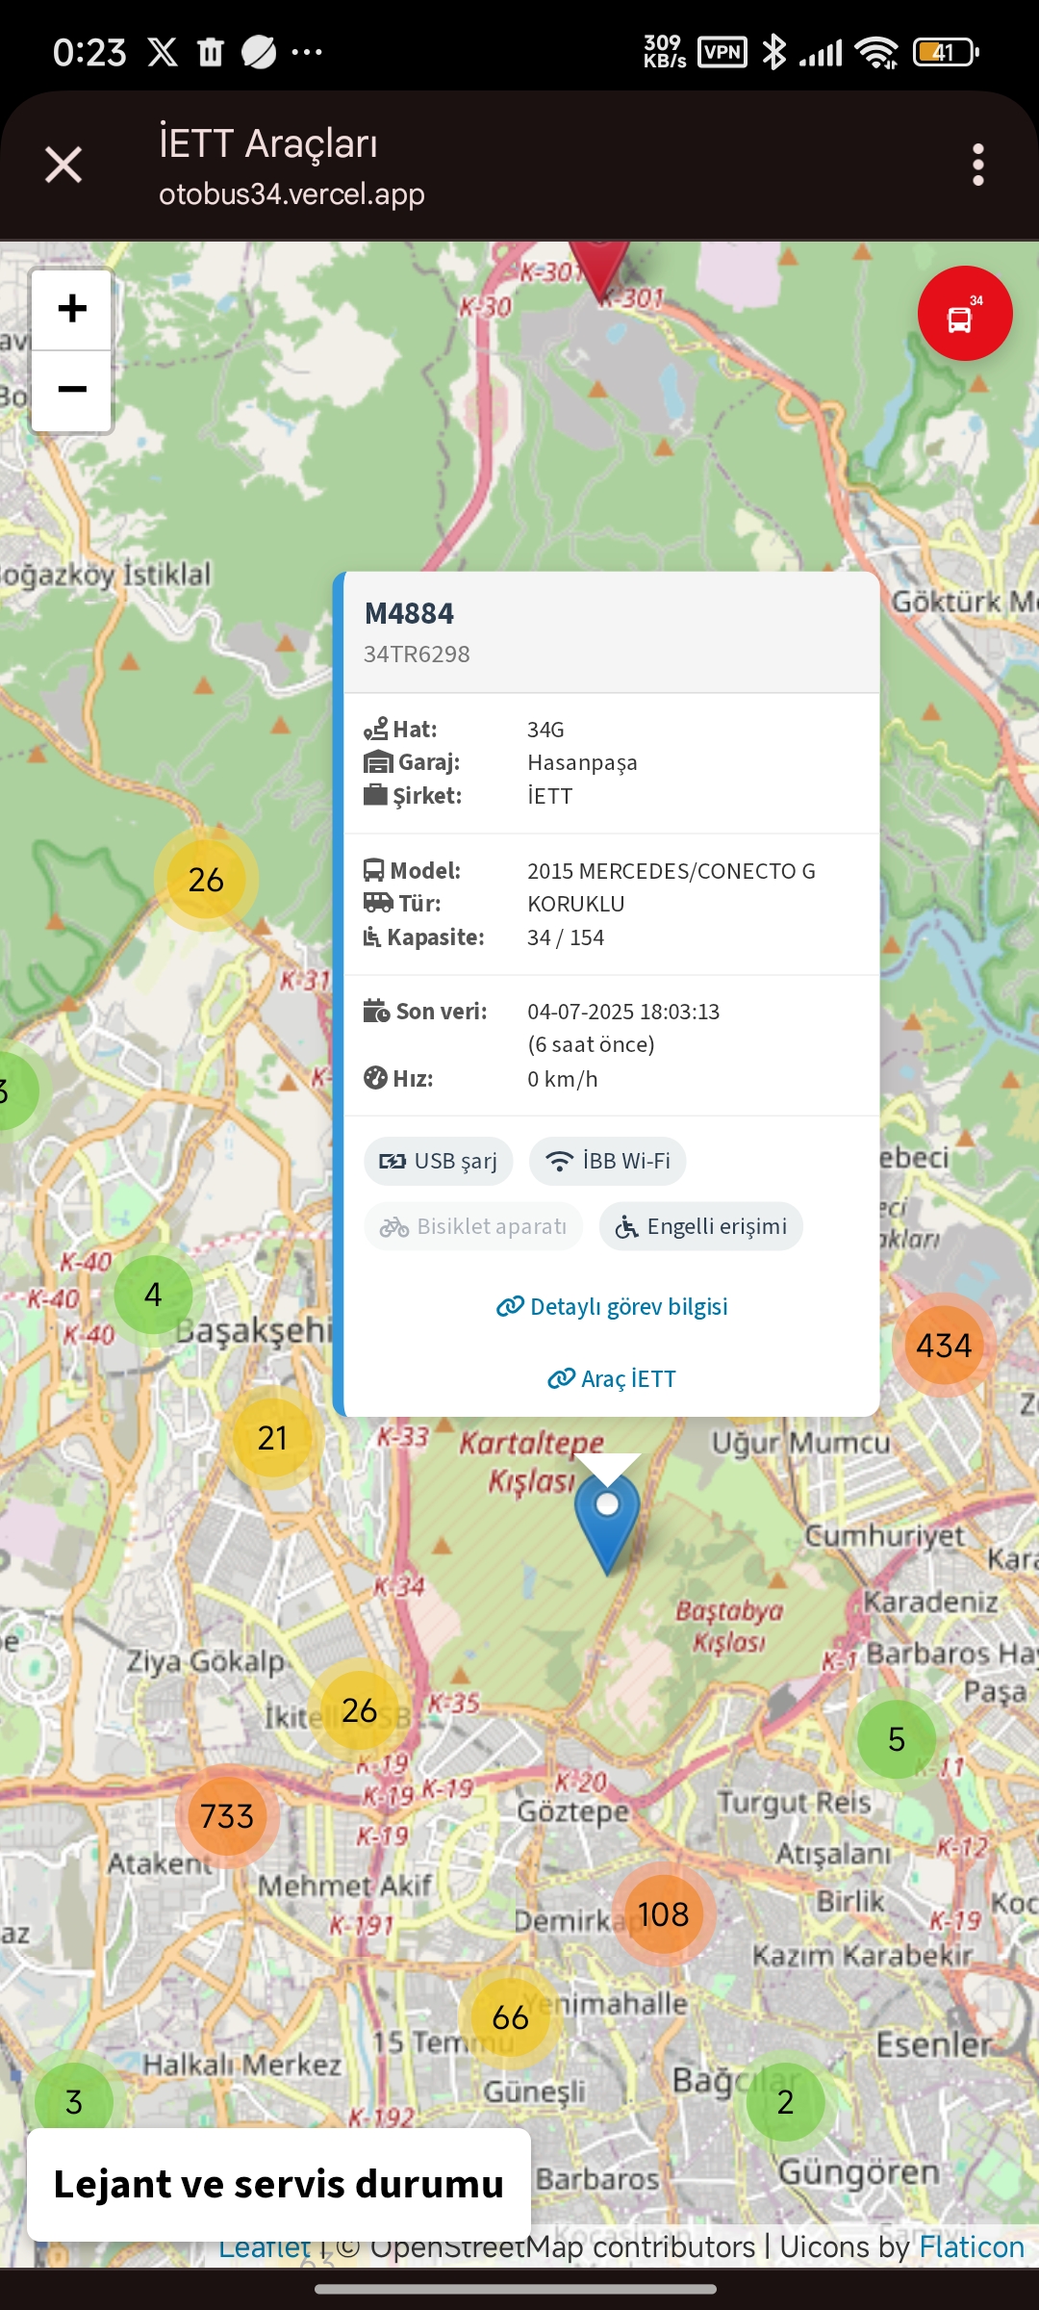This screenshot has height=2310, width=1039.
Task: Tap the Bluetooth icon in status bar
Action: pyautogui.click(x=773, y=52)
